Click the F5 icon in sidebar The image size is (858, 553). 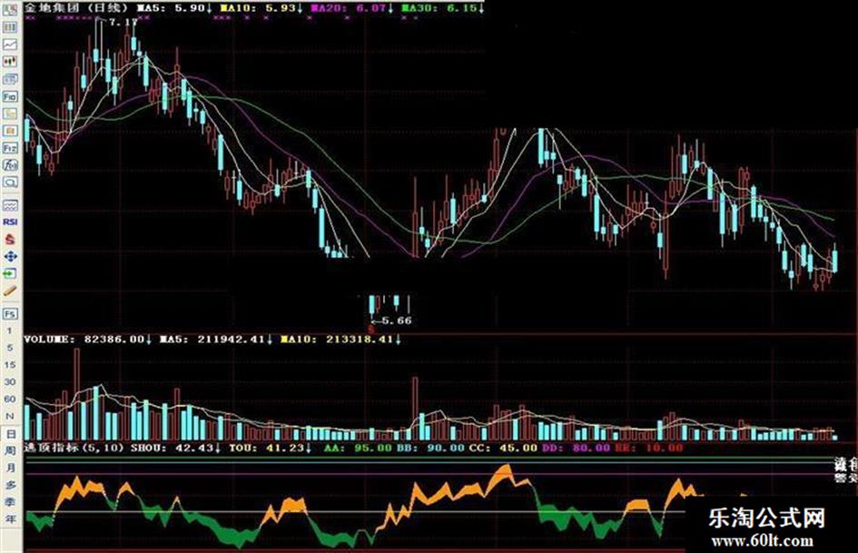10,314
